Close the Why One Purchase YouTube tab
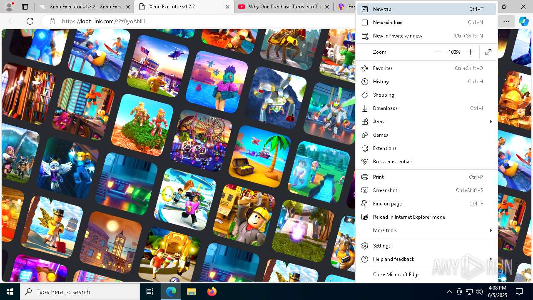Image resolution: width=533 pixels, height=300 pixels. click(x=326, y=7)
